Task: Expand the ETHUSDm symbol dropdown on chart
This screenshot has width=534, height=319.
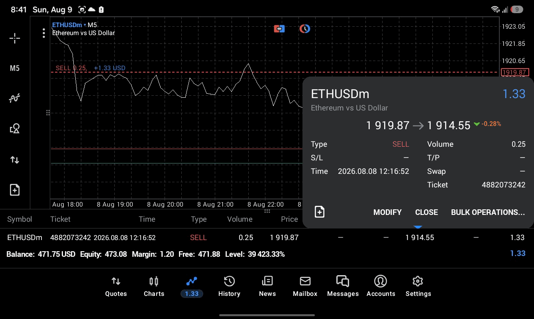Action: [x=69, y=25]
